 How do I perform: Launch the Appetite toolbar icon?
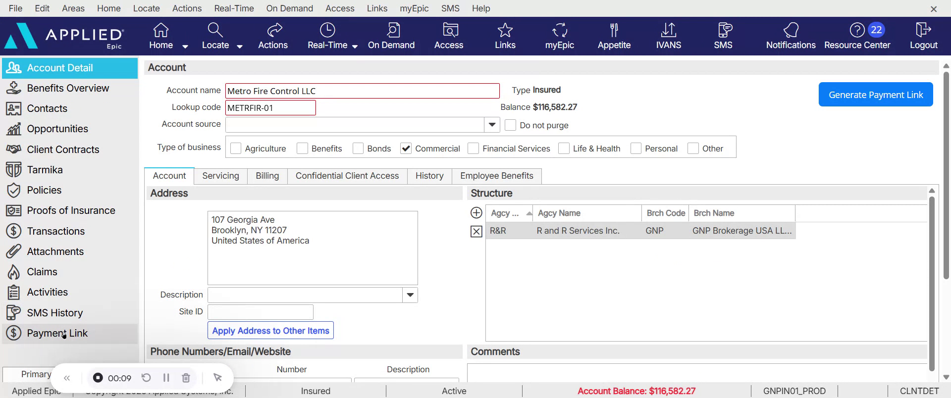click(614, 36)
